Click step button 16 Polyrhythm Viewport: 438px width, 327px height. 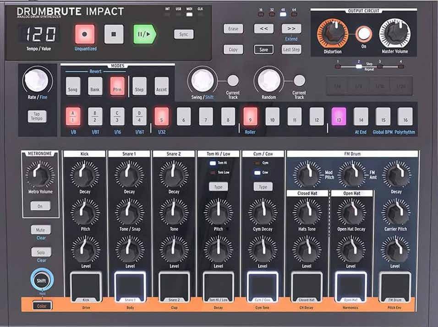pos(405,116)
